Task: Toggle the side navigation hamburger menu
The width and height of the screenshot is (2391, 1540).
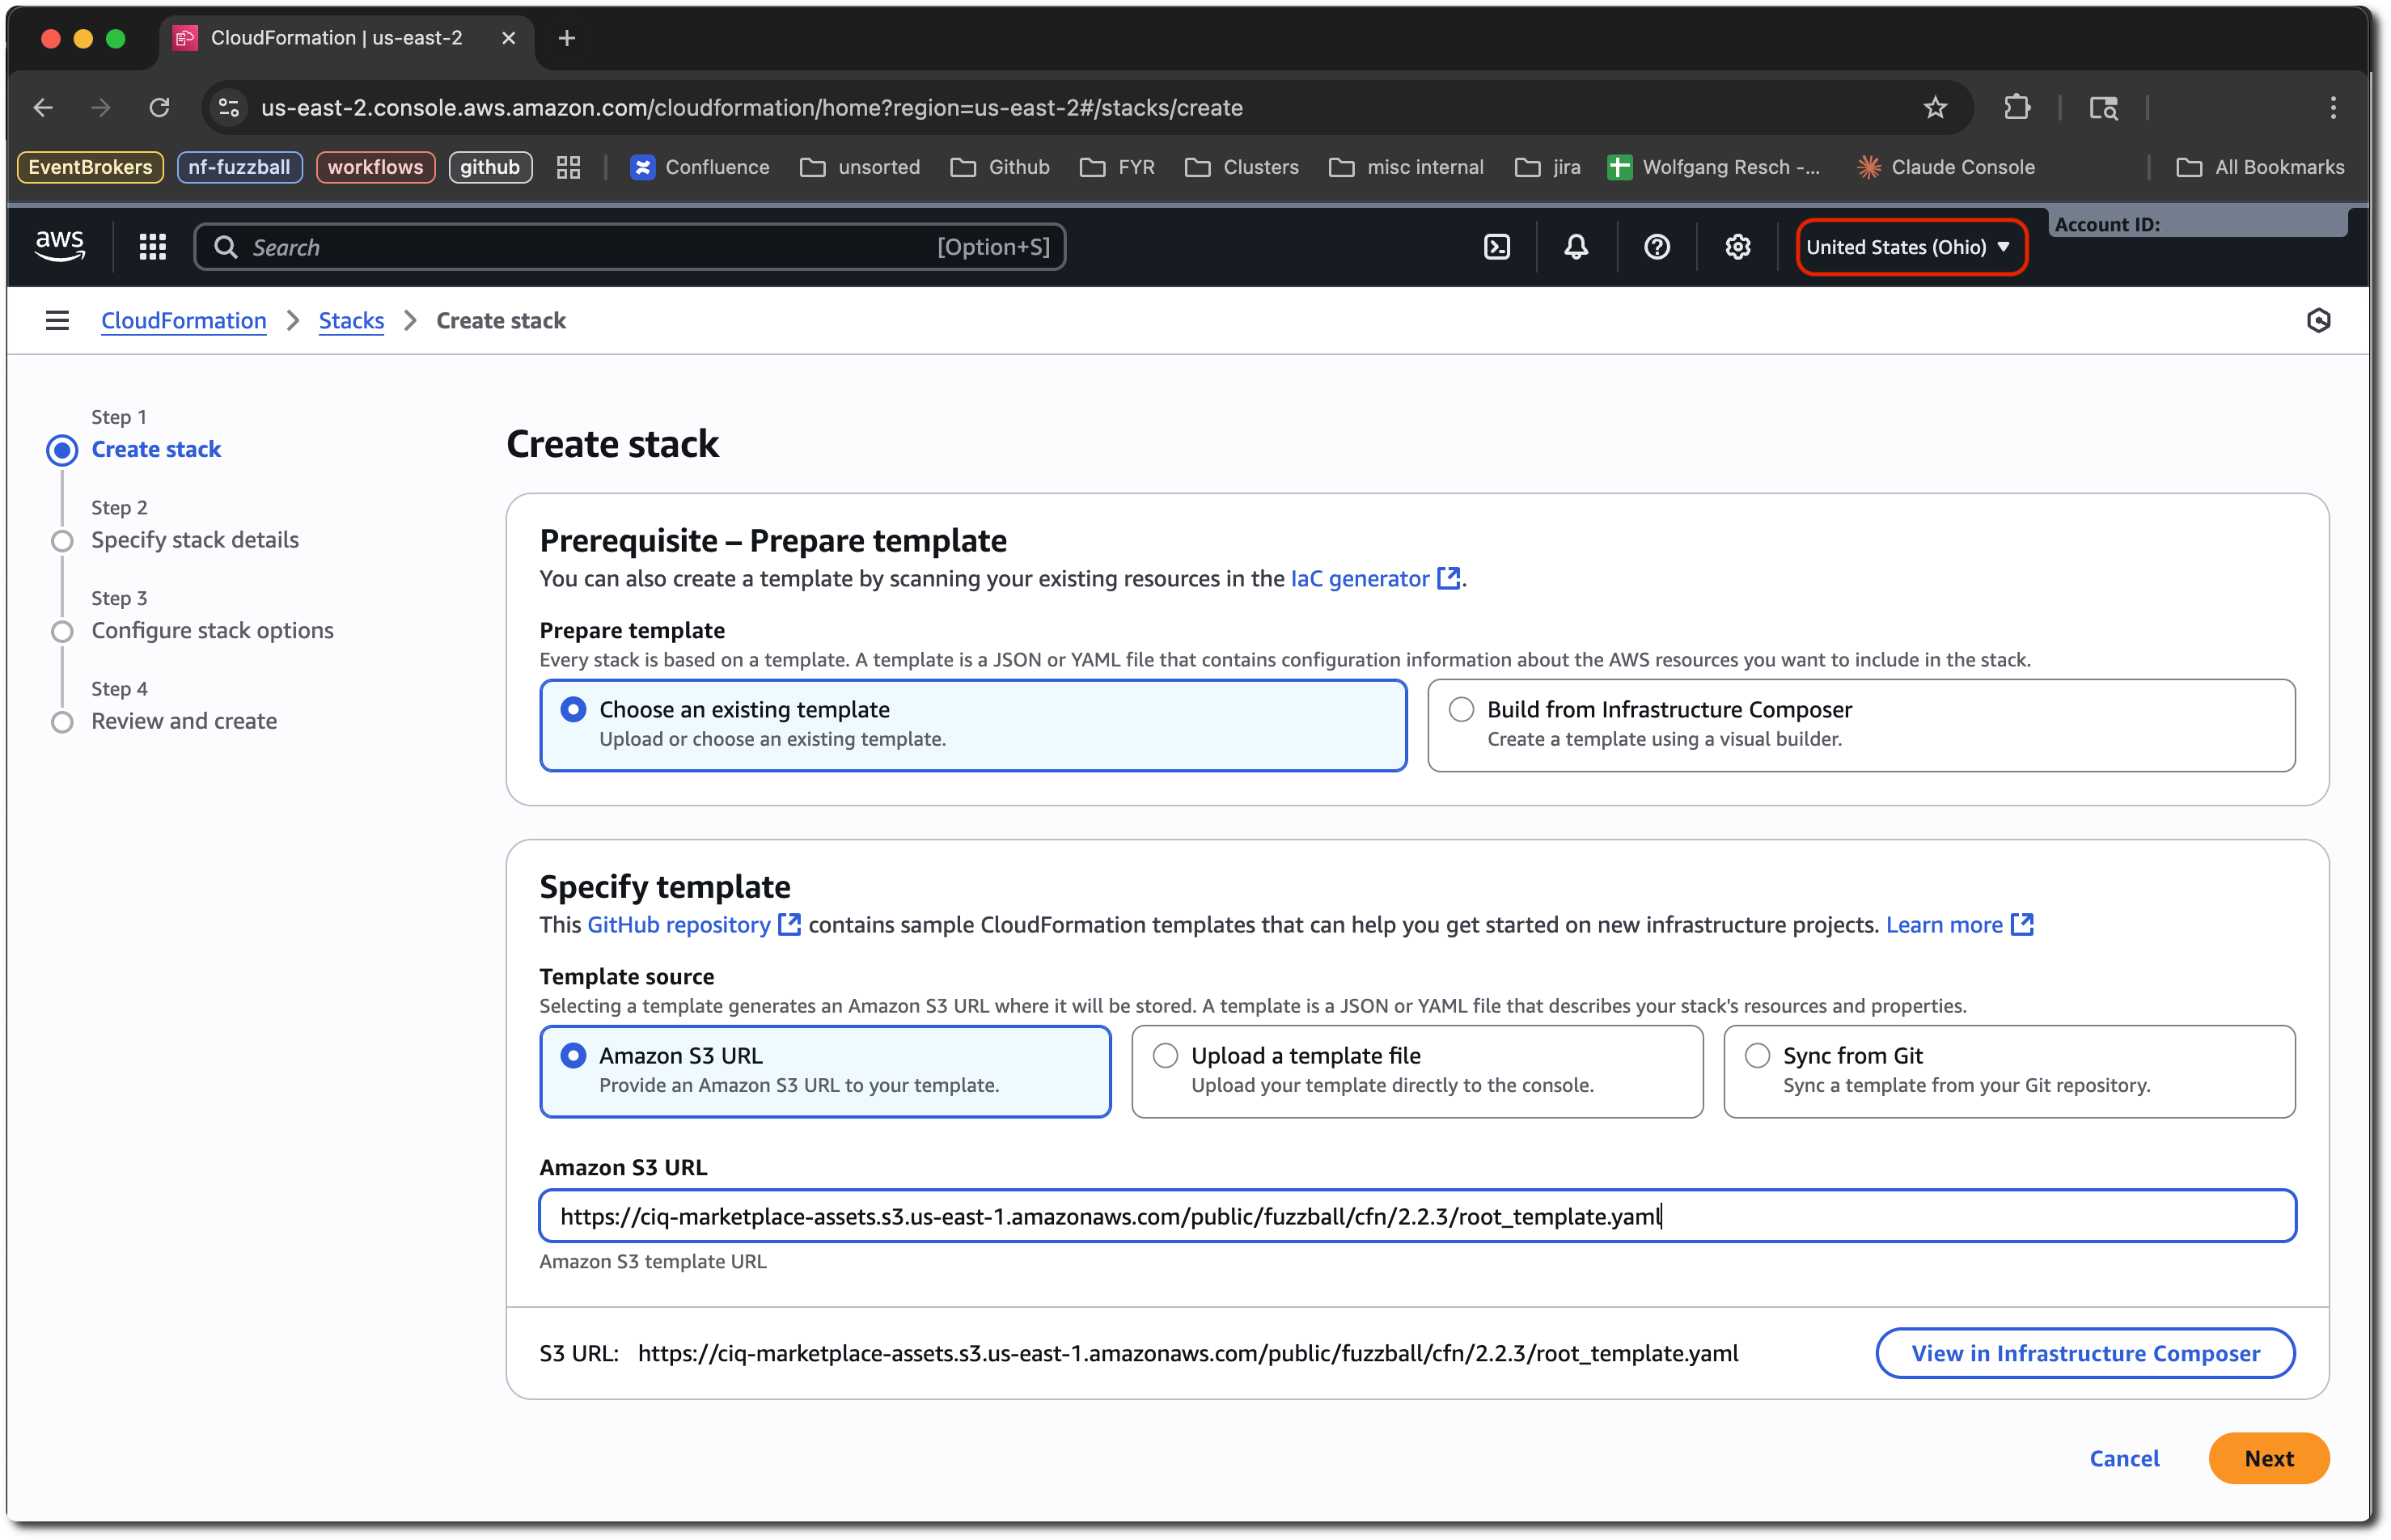Action: 57,321
